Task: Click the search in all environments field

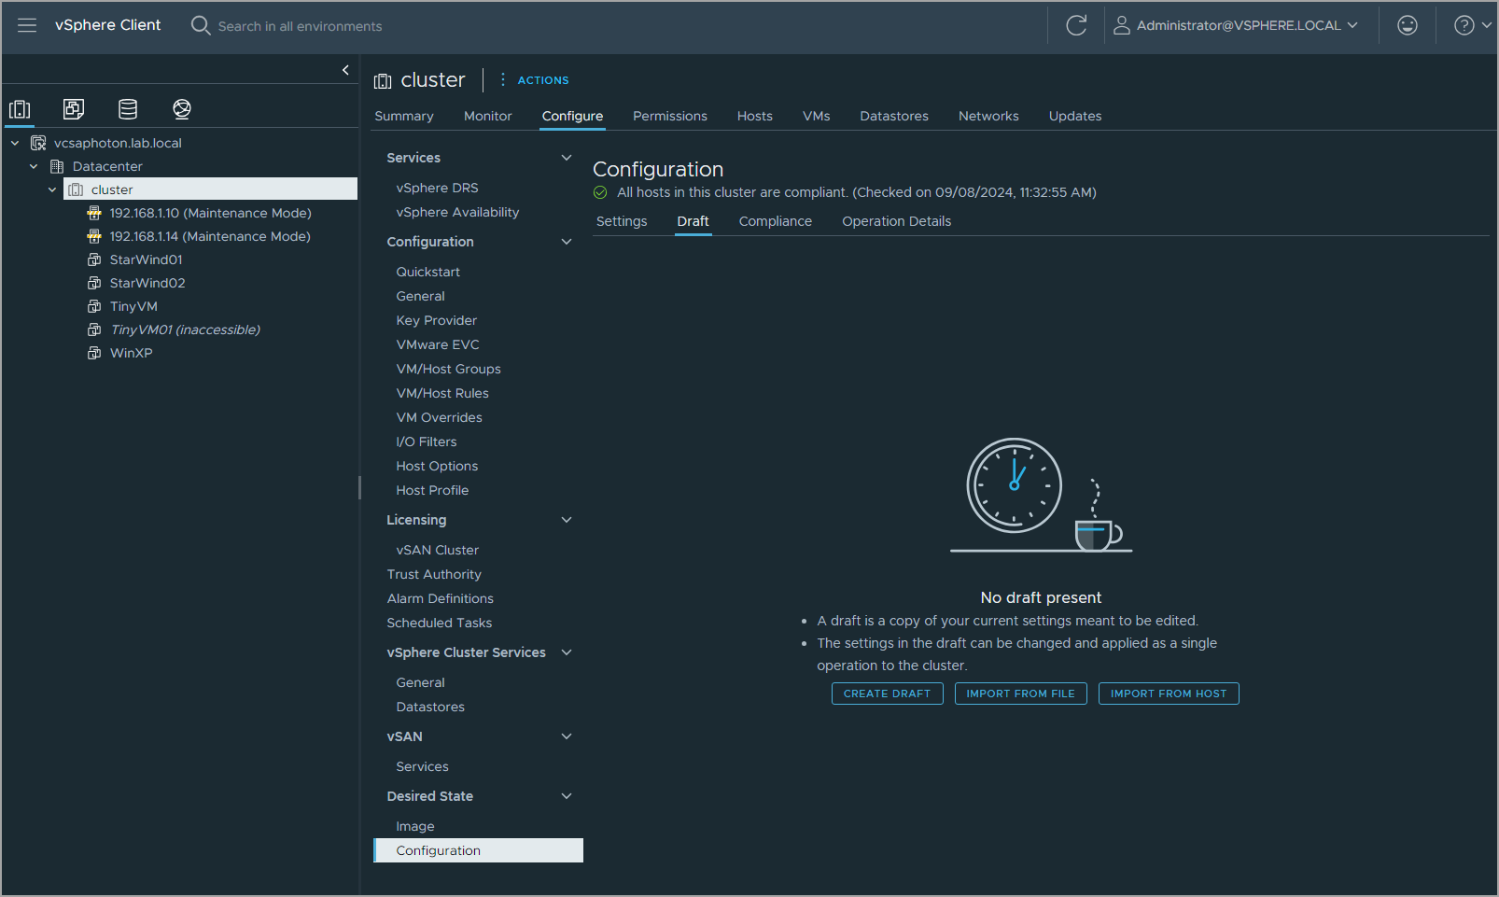Action: click(x=300, y=26)
